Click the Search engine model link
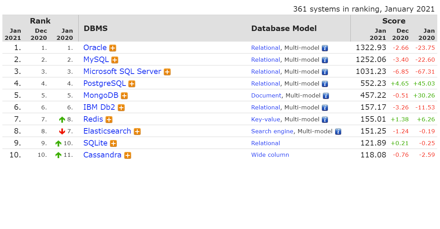This screenshot has height=229, width=440. pyautogui.click(x=272, y=131)
